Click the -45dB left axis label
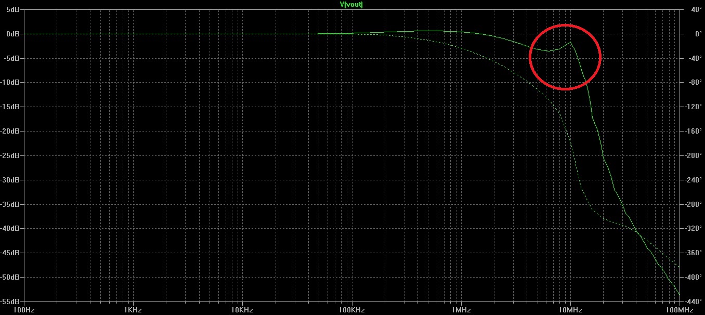Screen dimensions: 705x315 10,253
